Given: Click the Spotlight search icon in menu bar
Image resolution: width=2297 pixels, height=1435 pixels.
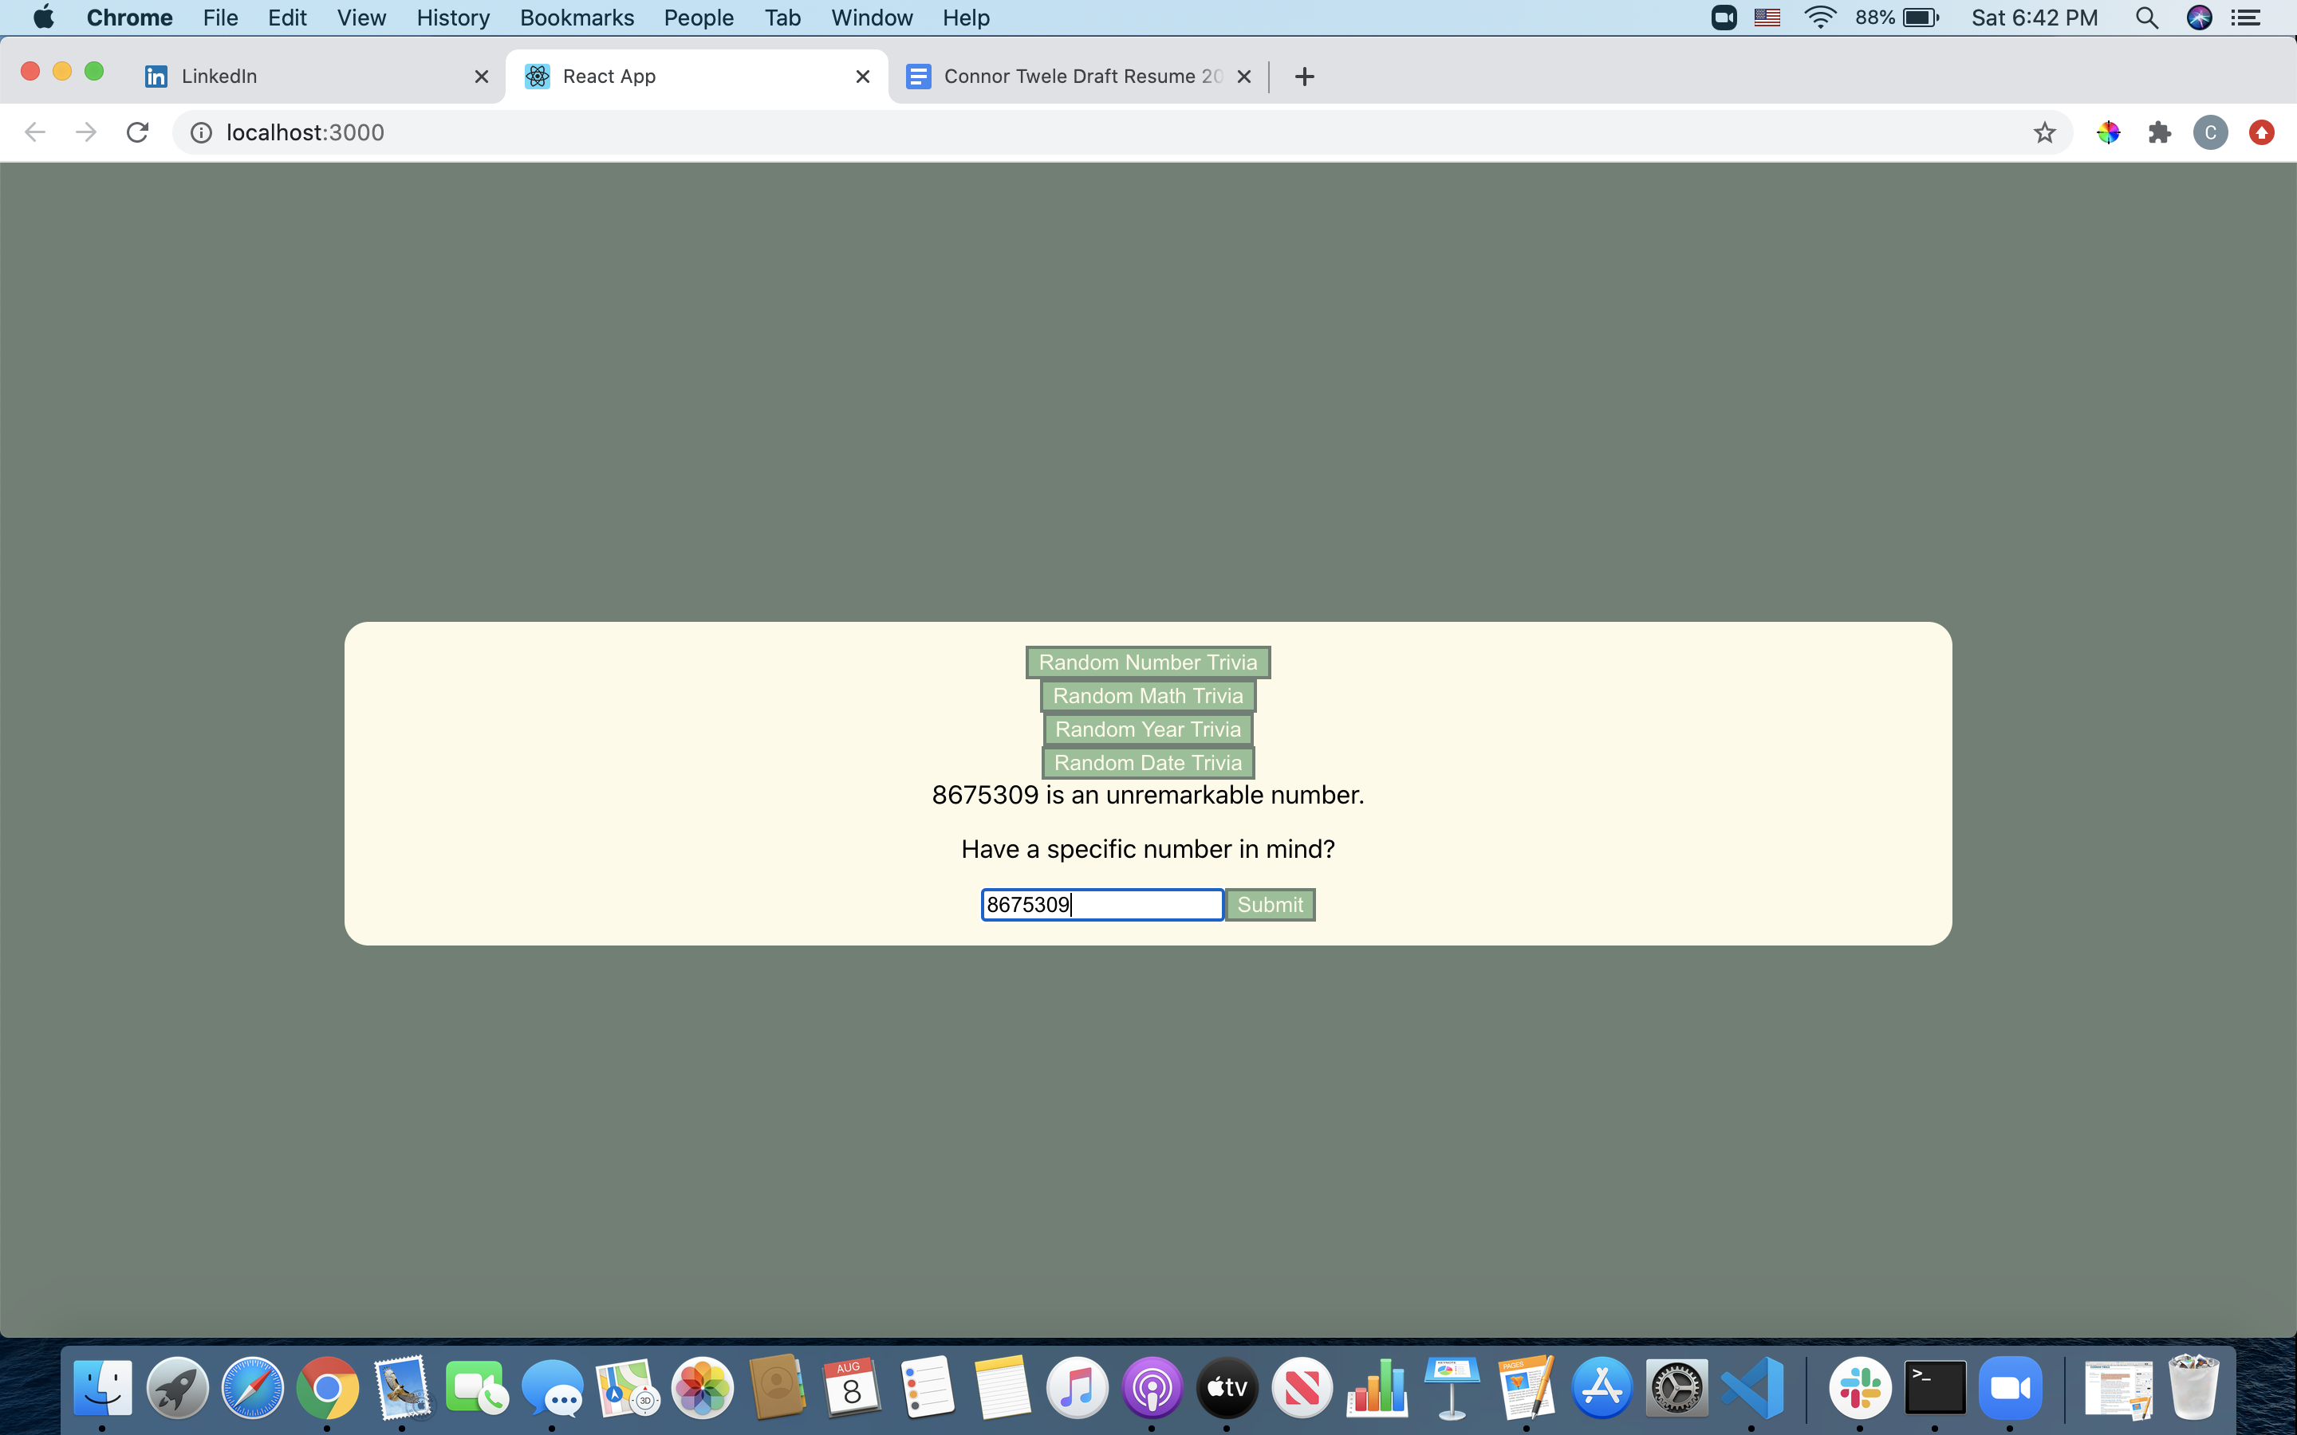Looking at the screenshot, I should 2146,17.
